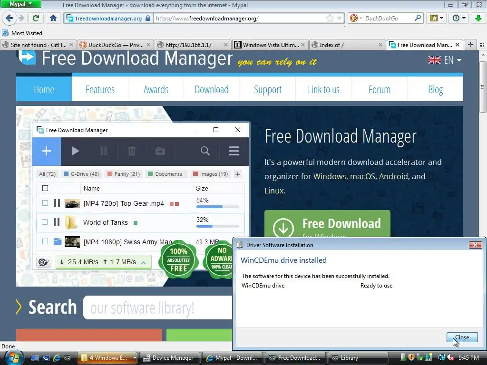The width and height of the screenshot is (487, 365).
Task: Click the Mypal raccoon quick launch icon
Action: pos(68,358)
